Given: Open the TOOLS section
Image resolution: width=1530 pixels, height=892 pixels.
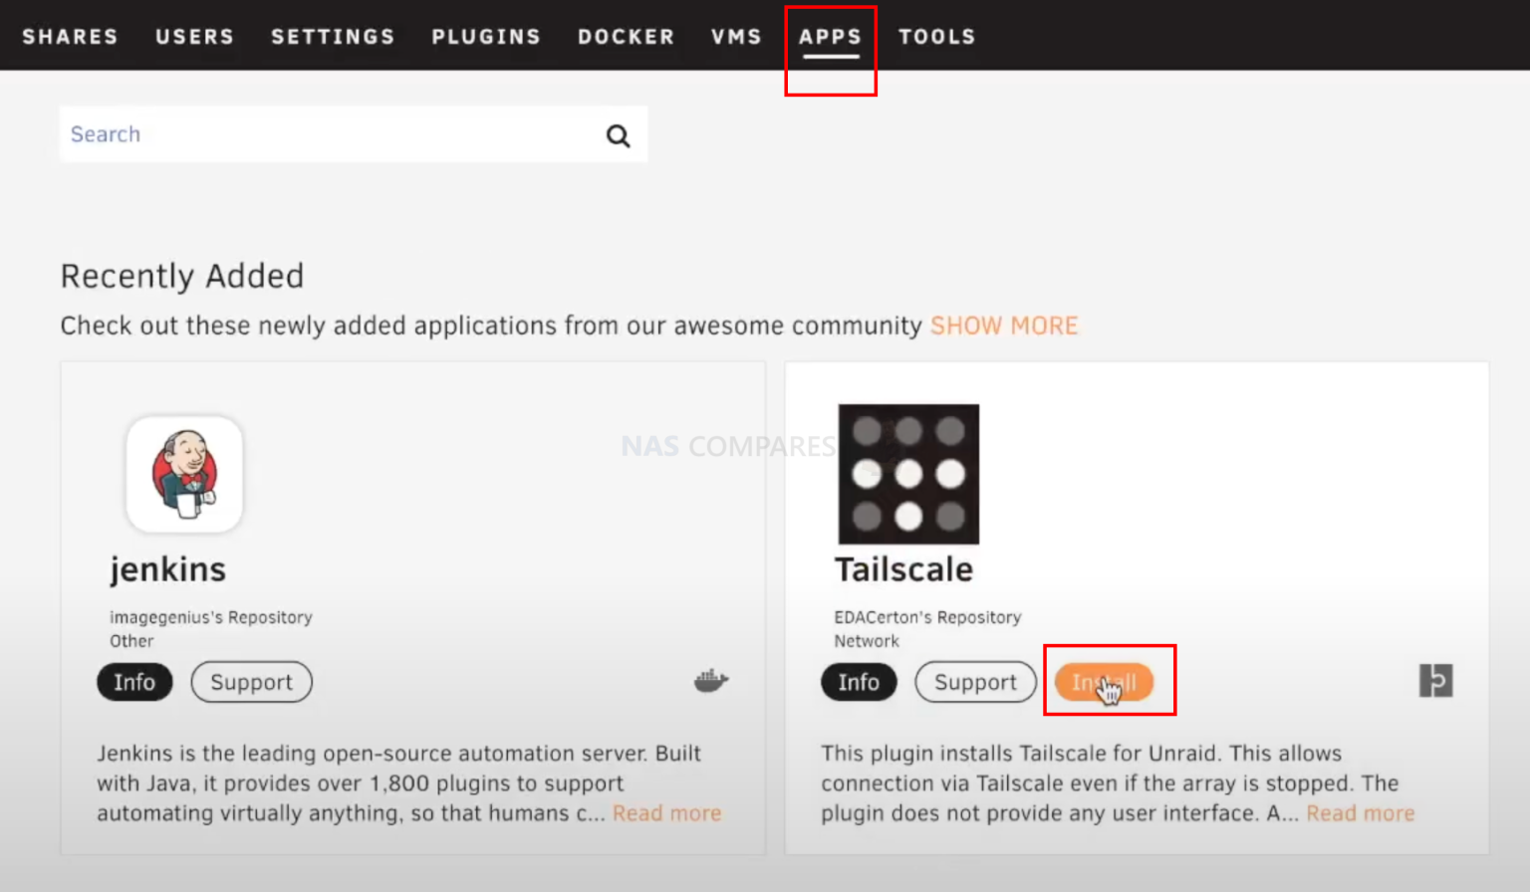Looking at the screenshot, I should tap(936, 36).
